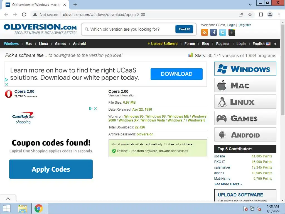Bookmark this page with star icon
This screenshot has height=214, width=285.
point(250,14)
